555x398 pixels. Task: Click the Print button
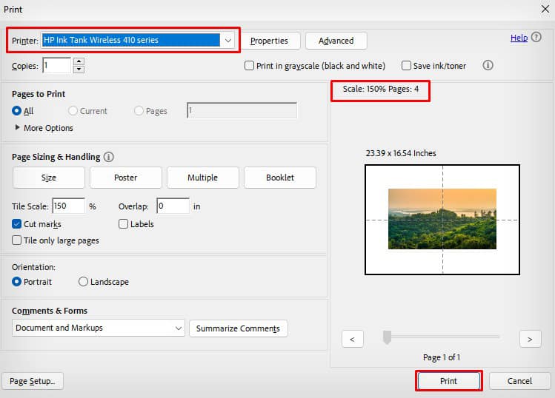click(448, 381)
